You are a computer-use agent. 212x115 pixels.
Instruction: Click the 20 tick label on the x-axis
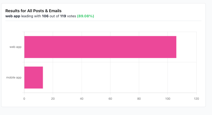(53, 99)
